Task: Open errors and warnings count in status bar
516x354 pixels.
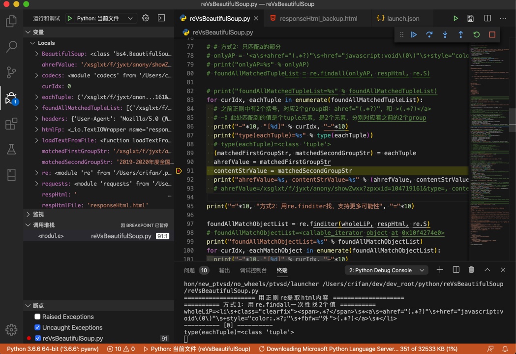Action: coord(121,349)
